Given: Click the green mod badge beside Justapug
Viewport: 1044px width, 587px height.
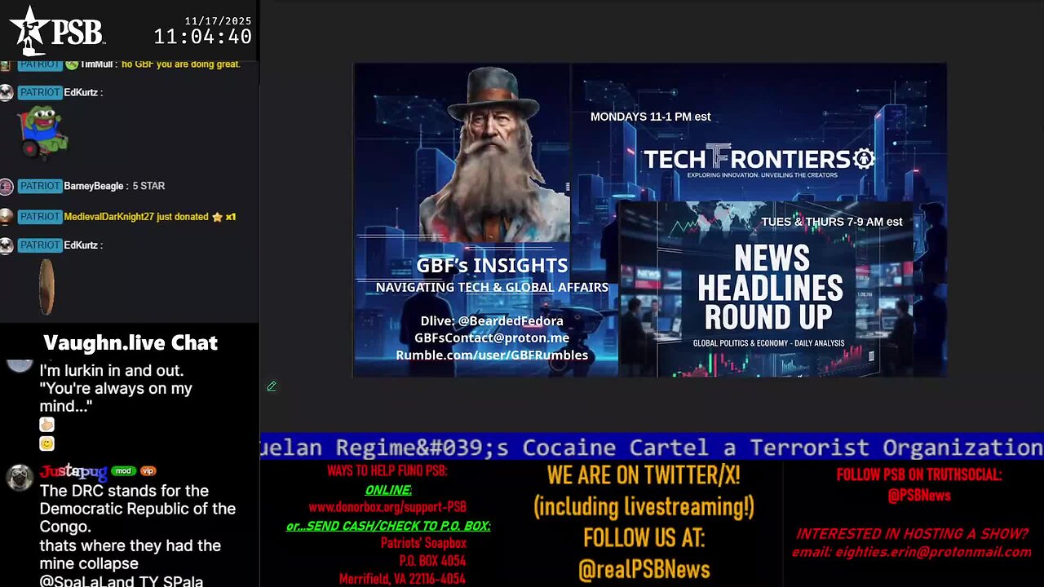Looking at the screenshot, I should click(123, 471).
